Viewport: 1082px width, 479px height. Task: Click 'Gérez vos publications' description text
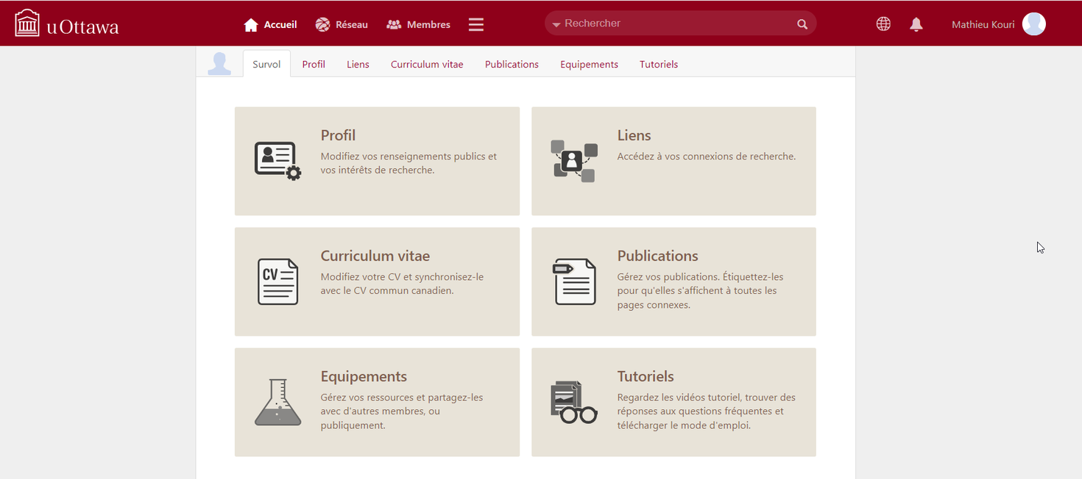pyautogui.click(x=700, y=291)
